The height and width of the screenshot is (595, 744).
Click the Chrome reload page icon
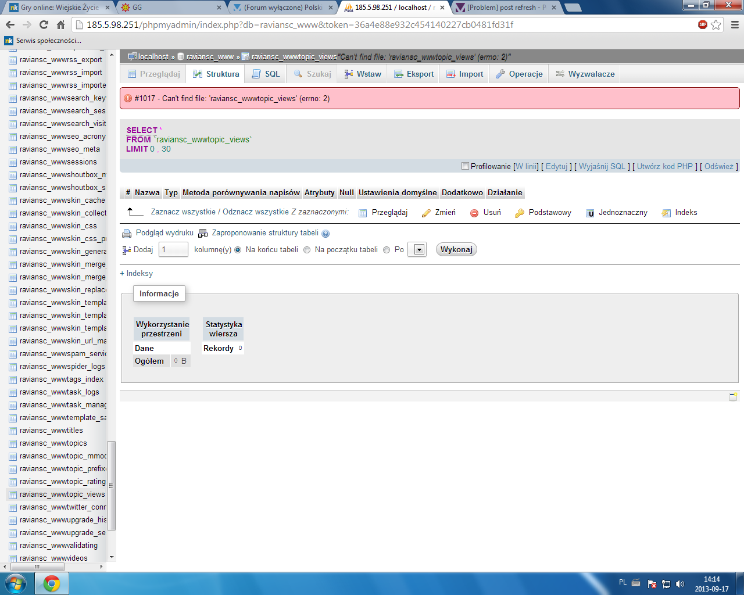[x=44, y=24]
